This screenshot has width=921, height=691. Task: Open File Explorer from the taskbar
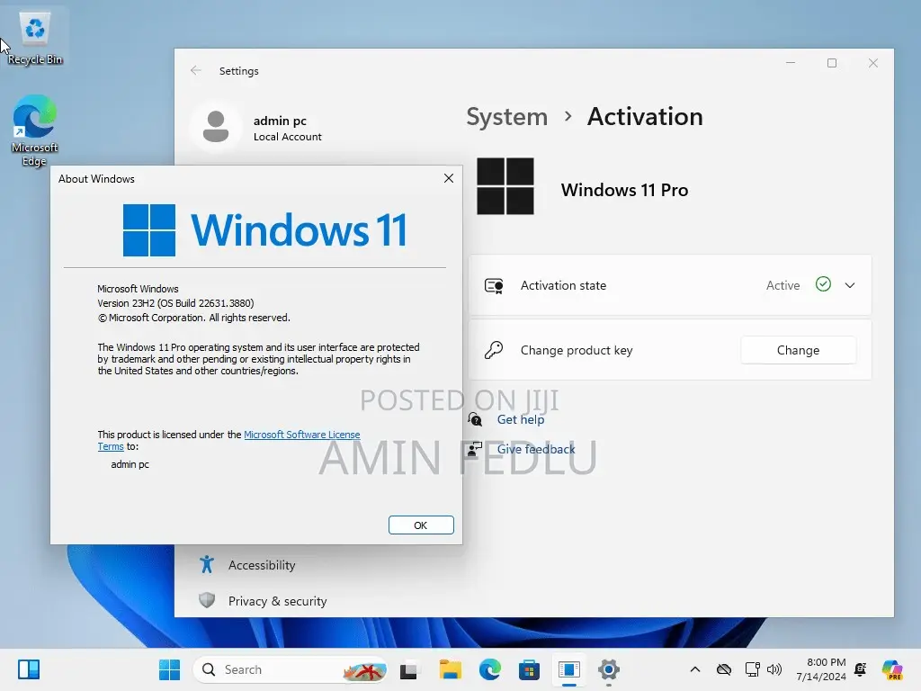coord(451,669)
